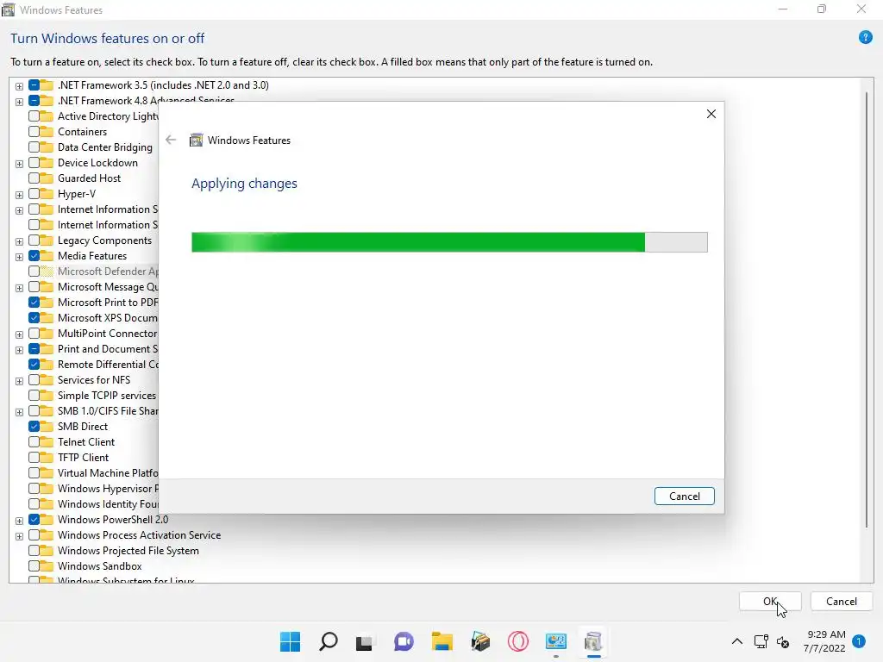Expand the Windows PowerShell 2.0 node

pos(19,521)
